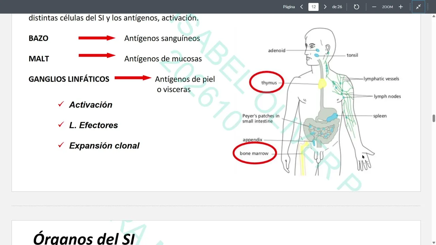Image resolution: width=436 pixels, height=245 pixels.
Task: Click the text "o visceras"
Action: click(x=174, y=89)
